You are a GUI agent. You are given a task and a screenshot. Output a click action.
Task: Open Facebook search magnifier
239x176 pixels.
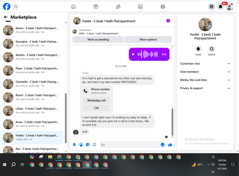(16, 7)
